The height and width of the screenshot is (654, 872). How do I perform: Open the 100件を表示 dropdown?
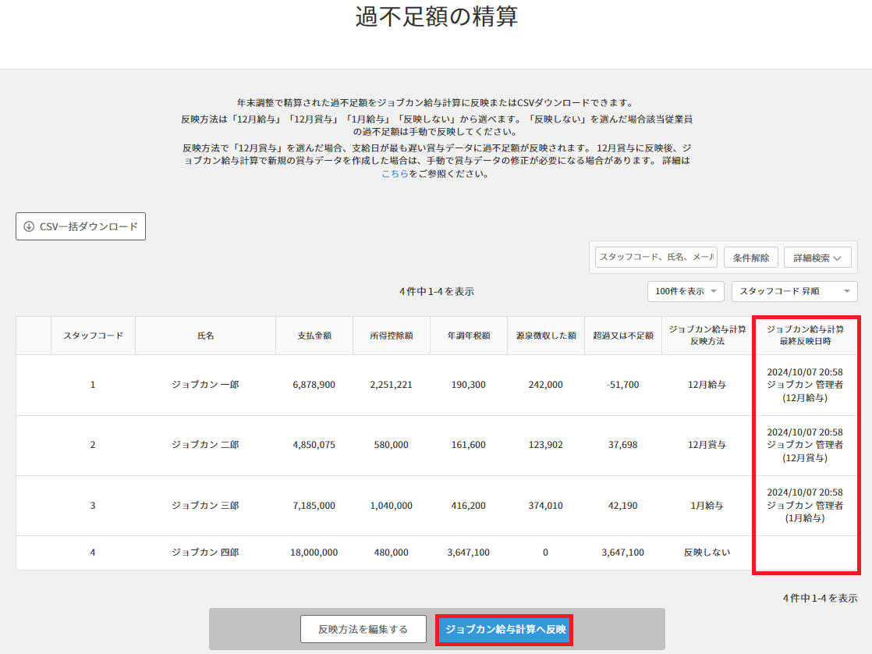686,291
